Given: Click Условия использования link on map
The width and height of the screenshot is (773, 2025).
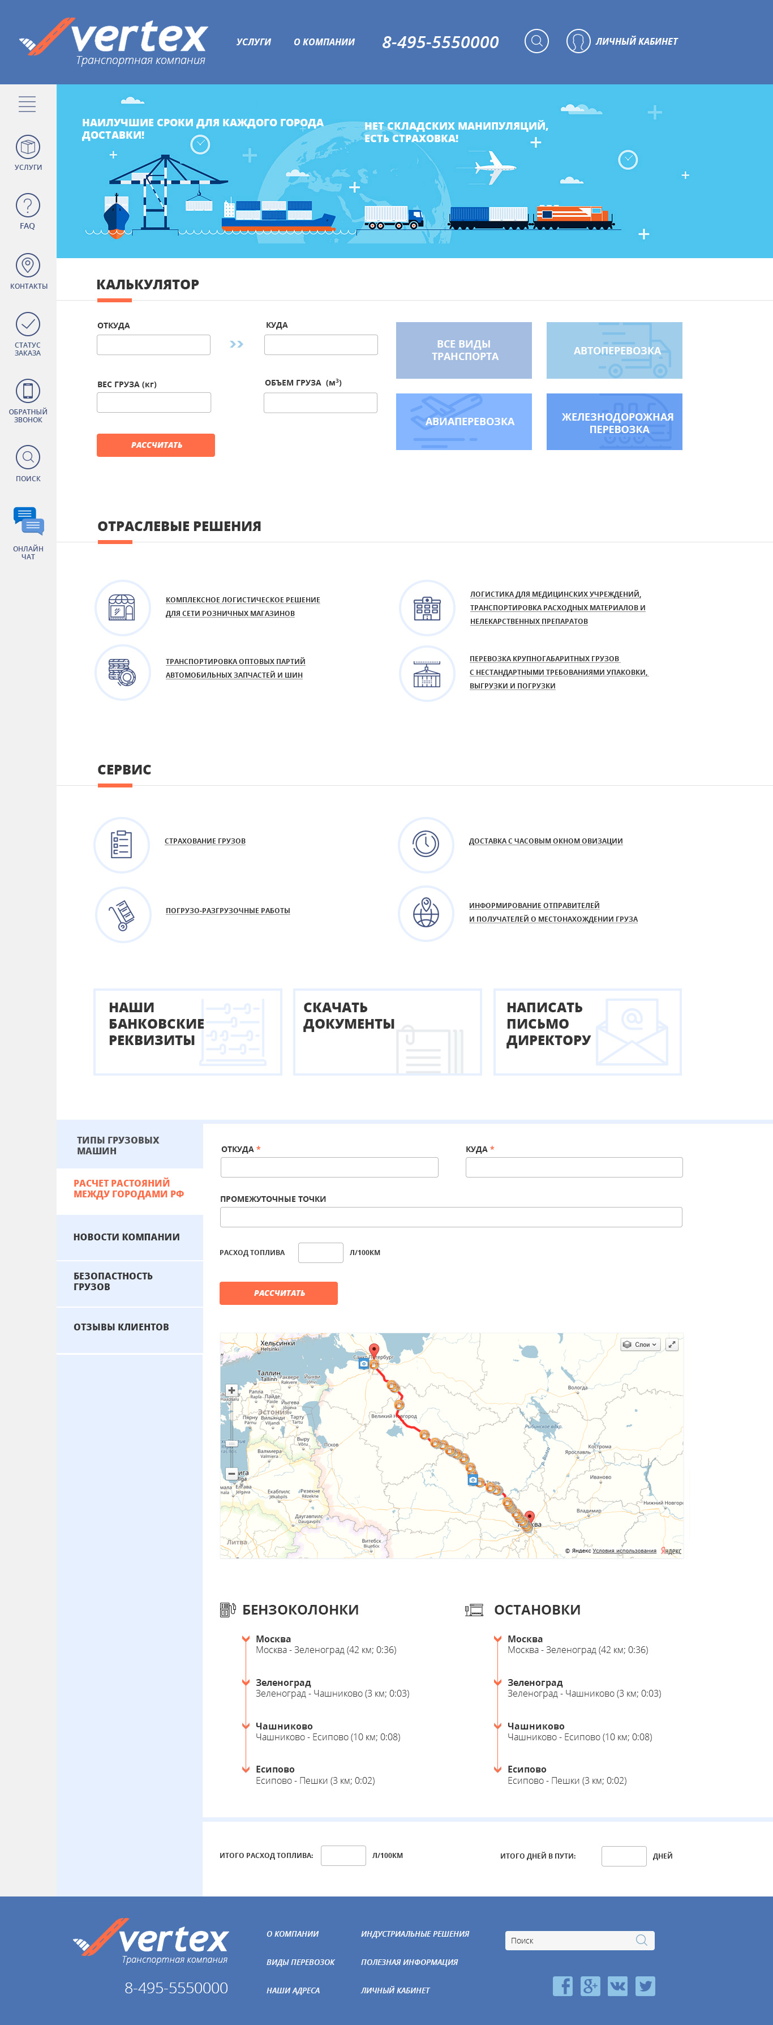Looking at the screenshot, I should pos(625,1551).
